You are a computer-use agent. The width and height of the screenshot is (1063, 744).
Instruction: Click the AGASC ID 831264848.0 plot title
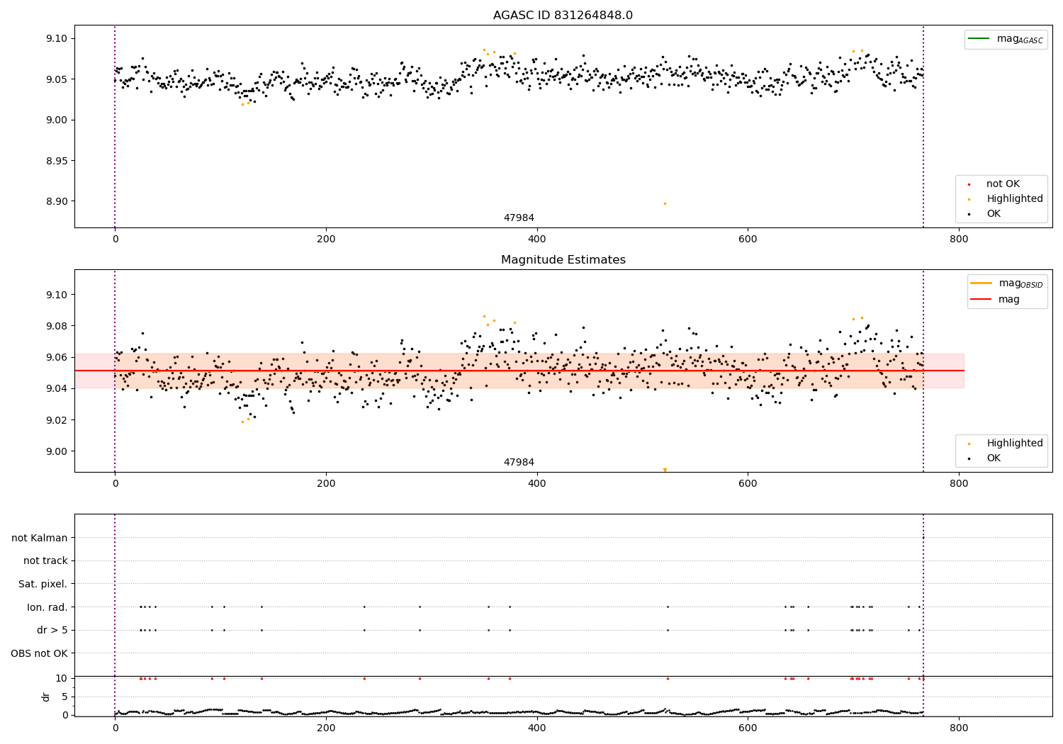pyautogui.click(x=563, y=16)
